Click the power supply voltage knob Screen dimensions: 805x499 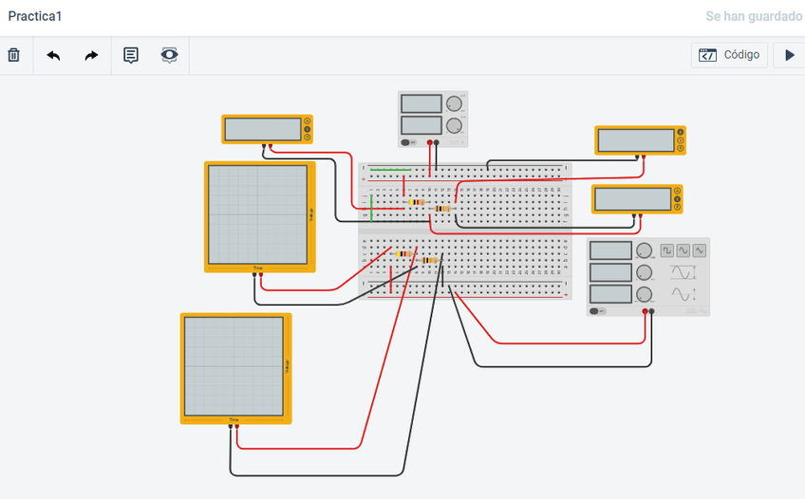click(x=455, y=103)
